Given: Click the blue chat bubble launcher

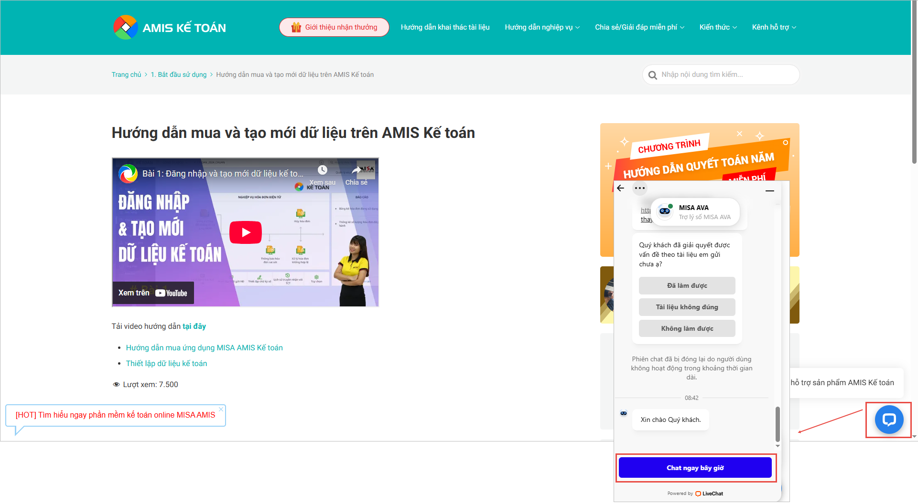Looking at the screenshot, I should 889,420.
